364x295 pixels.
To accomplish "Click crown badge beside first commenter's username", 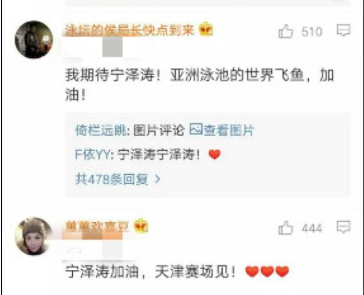I will tap(206, 29).
